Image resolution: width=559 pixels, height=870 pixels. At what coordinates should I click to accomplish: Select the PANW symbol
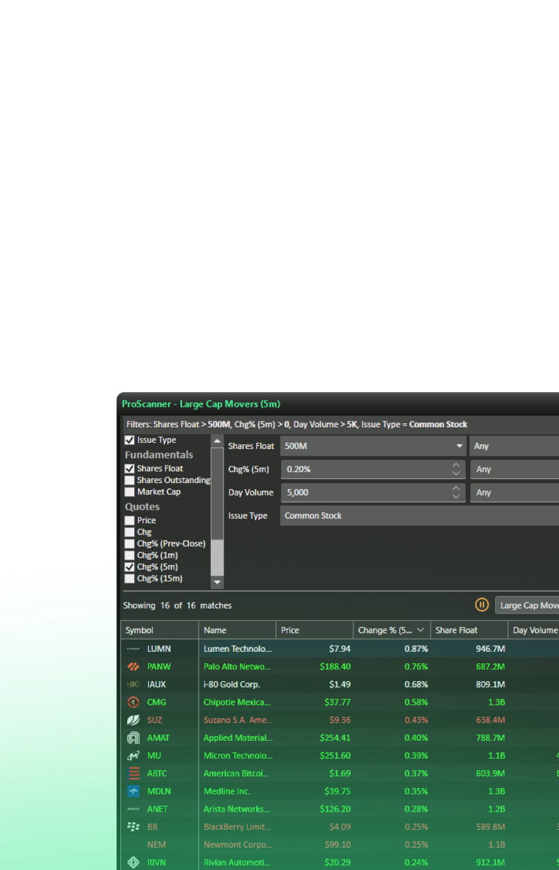[159, 666]
